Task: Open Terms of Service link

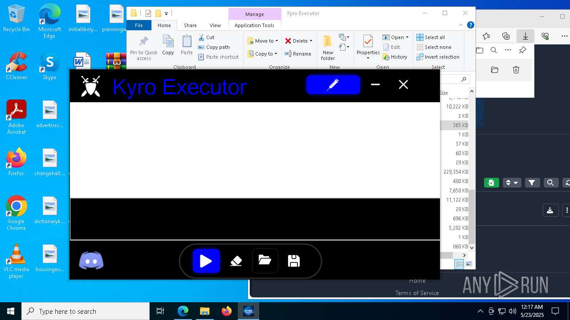Action: pyautogui.click(x=417, y=293)
